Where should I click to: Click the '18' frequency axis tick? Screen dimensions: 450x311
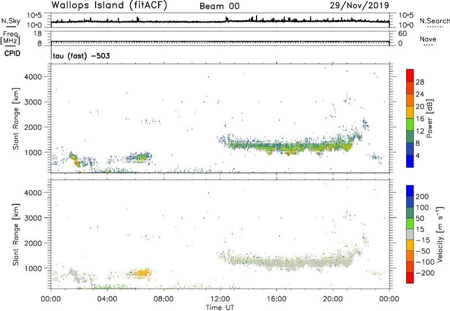38,34
